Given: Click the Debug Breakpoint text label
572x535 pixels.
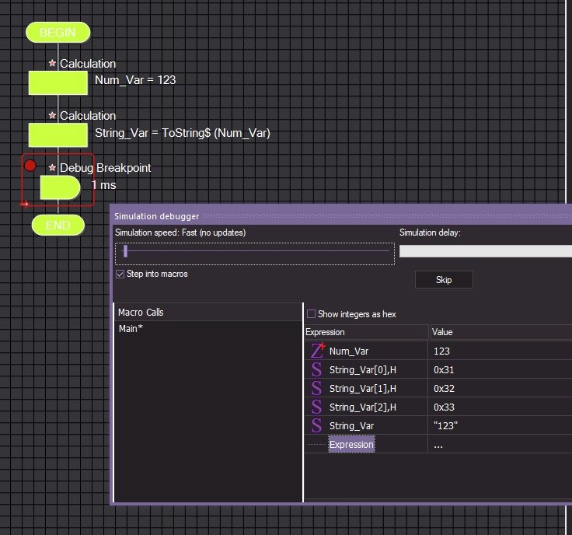Looking at the screenshot, I should tap(105, 168).
